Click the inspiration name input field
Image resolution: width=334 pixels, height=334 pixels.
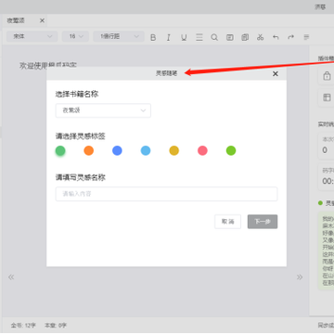tap(166, 194)
